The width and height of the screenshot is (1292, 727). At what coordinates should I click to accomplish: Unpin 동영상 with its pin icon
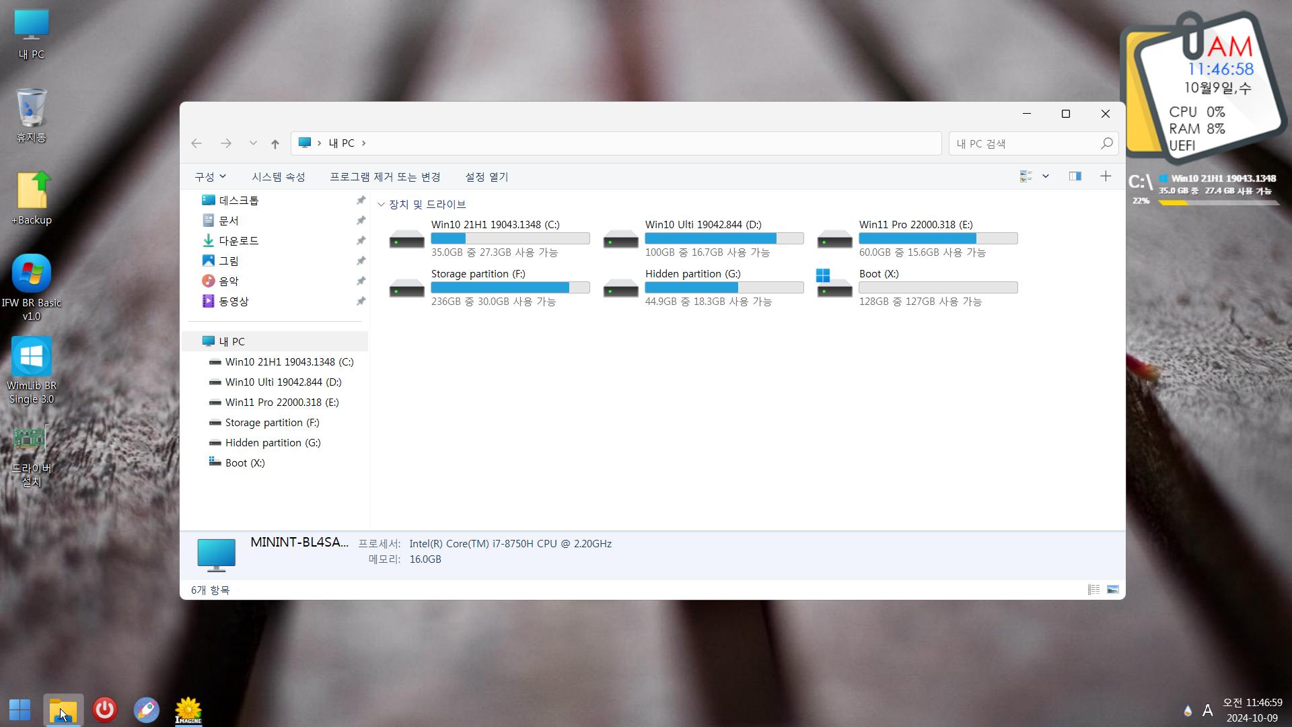click(x=361, y=302)
